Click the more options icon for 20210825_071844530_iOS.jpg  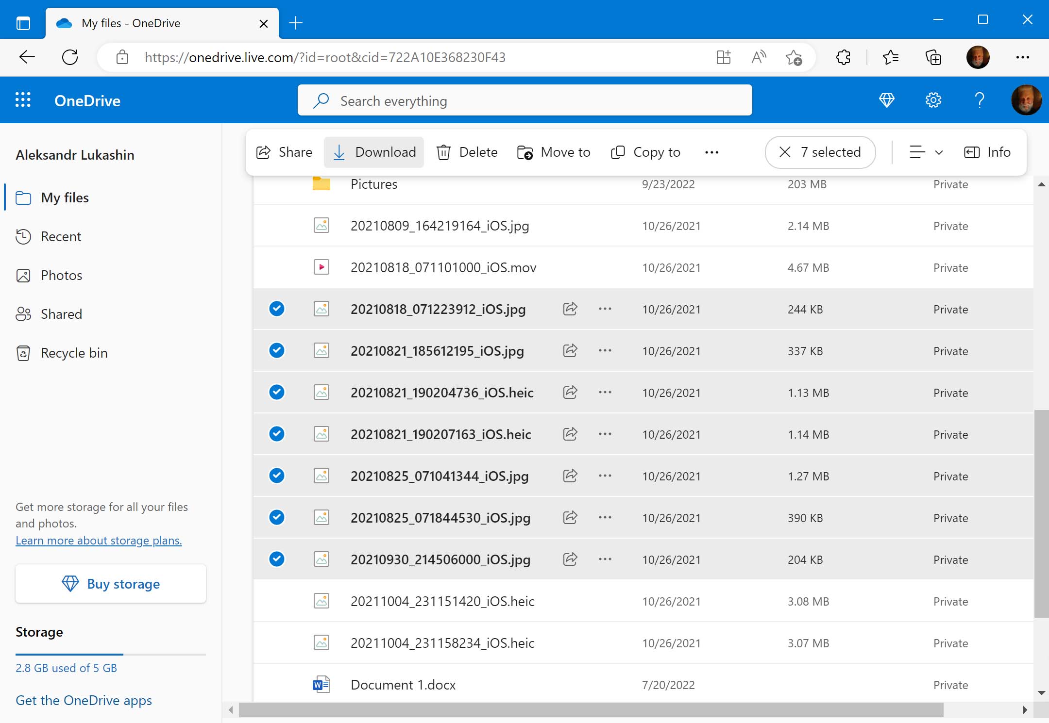pyautogui.click(x=605, y=518)
